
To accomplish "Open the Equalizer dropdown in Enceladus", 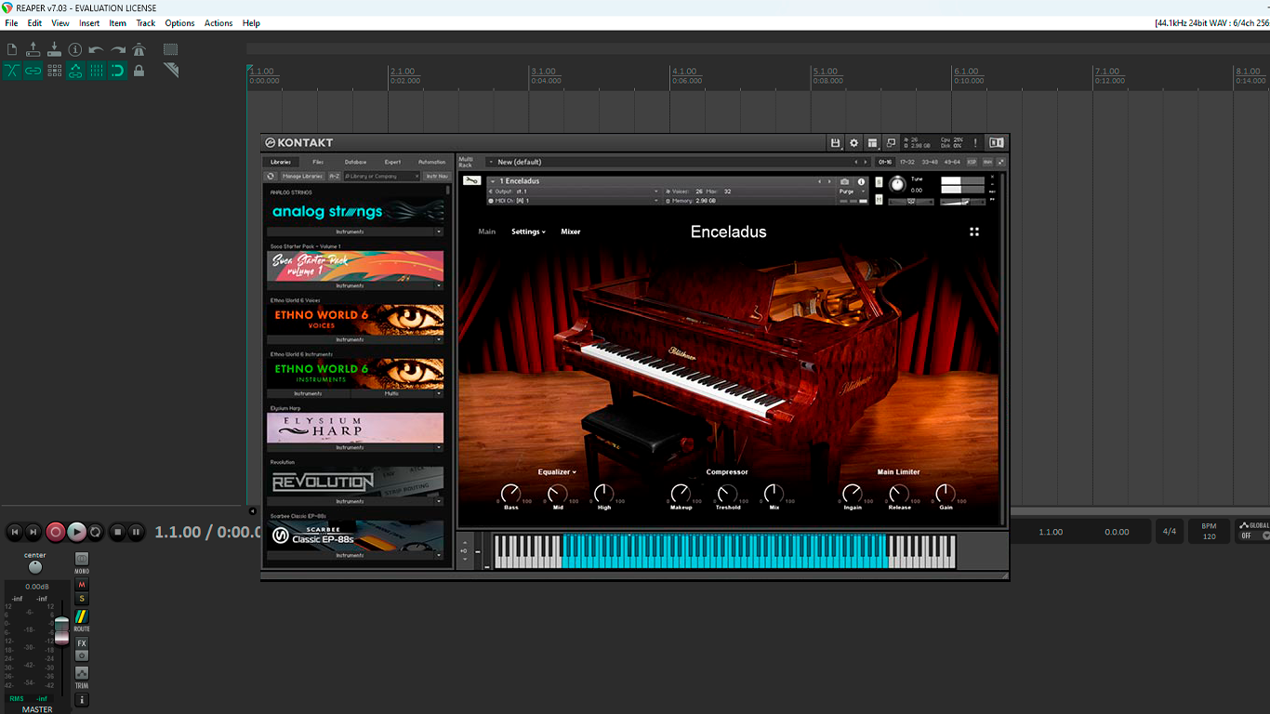I will coord(557,472).
